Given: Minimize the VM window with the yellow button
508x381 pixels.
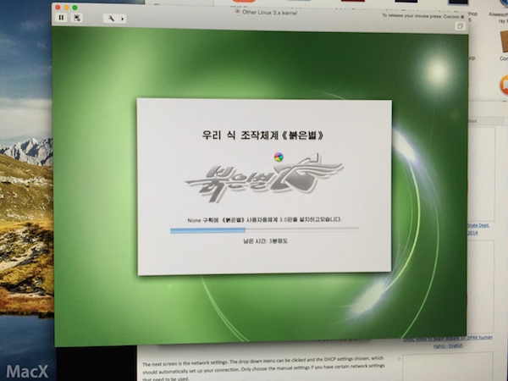Looking at the screenshot, I should 66,8.
